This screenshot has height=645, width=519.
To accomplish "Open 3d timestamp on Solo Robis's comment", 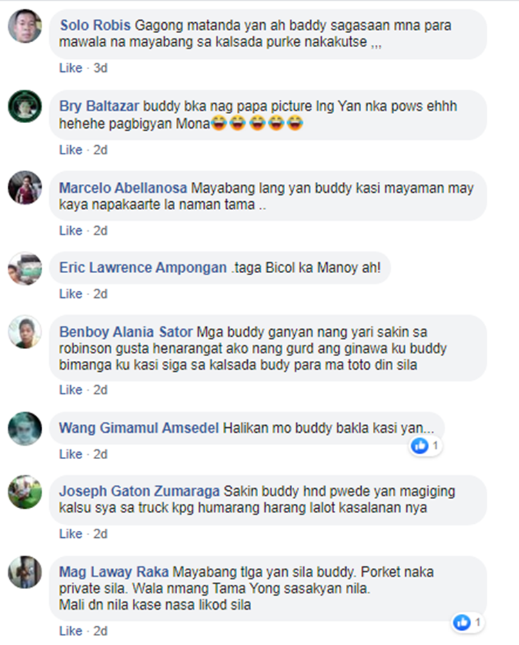I will tap(100, 68).
